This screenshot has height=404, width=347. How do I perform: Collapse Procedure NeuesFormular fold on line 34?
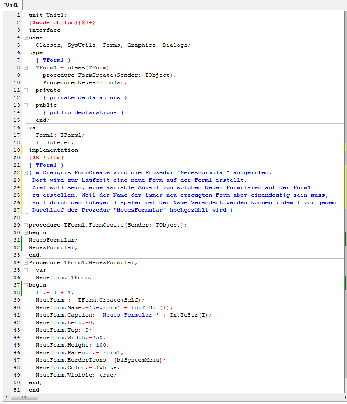click(26, 263)
